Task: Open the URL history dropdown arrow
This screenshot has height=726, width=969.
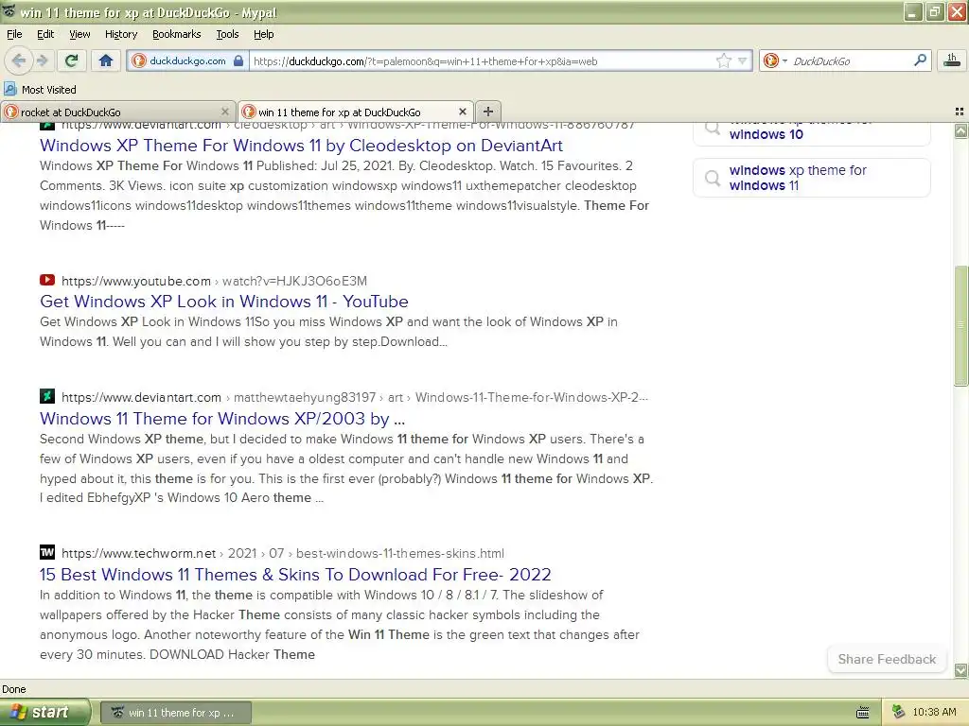Action: tap(742, 60)
